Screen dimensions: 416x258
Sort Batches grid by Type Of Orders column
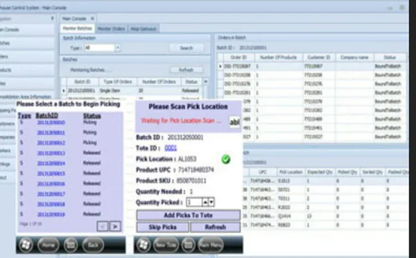[x=118, y=82]
